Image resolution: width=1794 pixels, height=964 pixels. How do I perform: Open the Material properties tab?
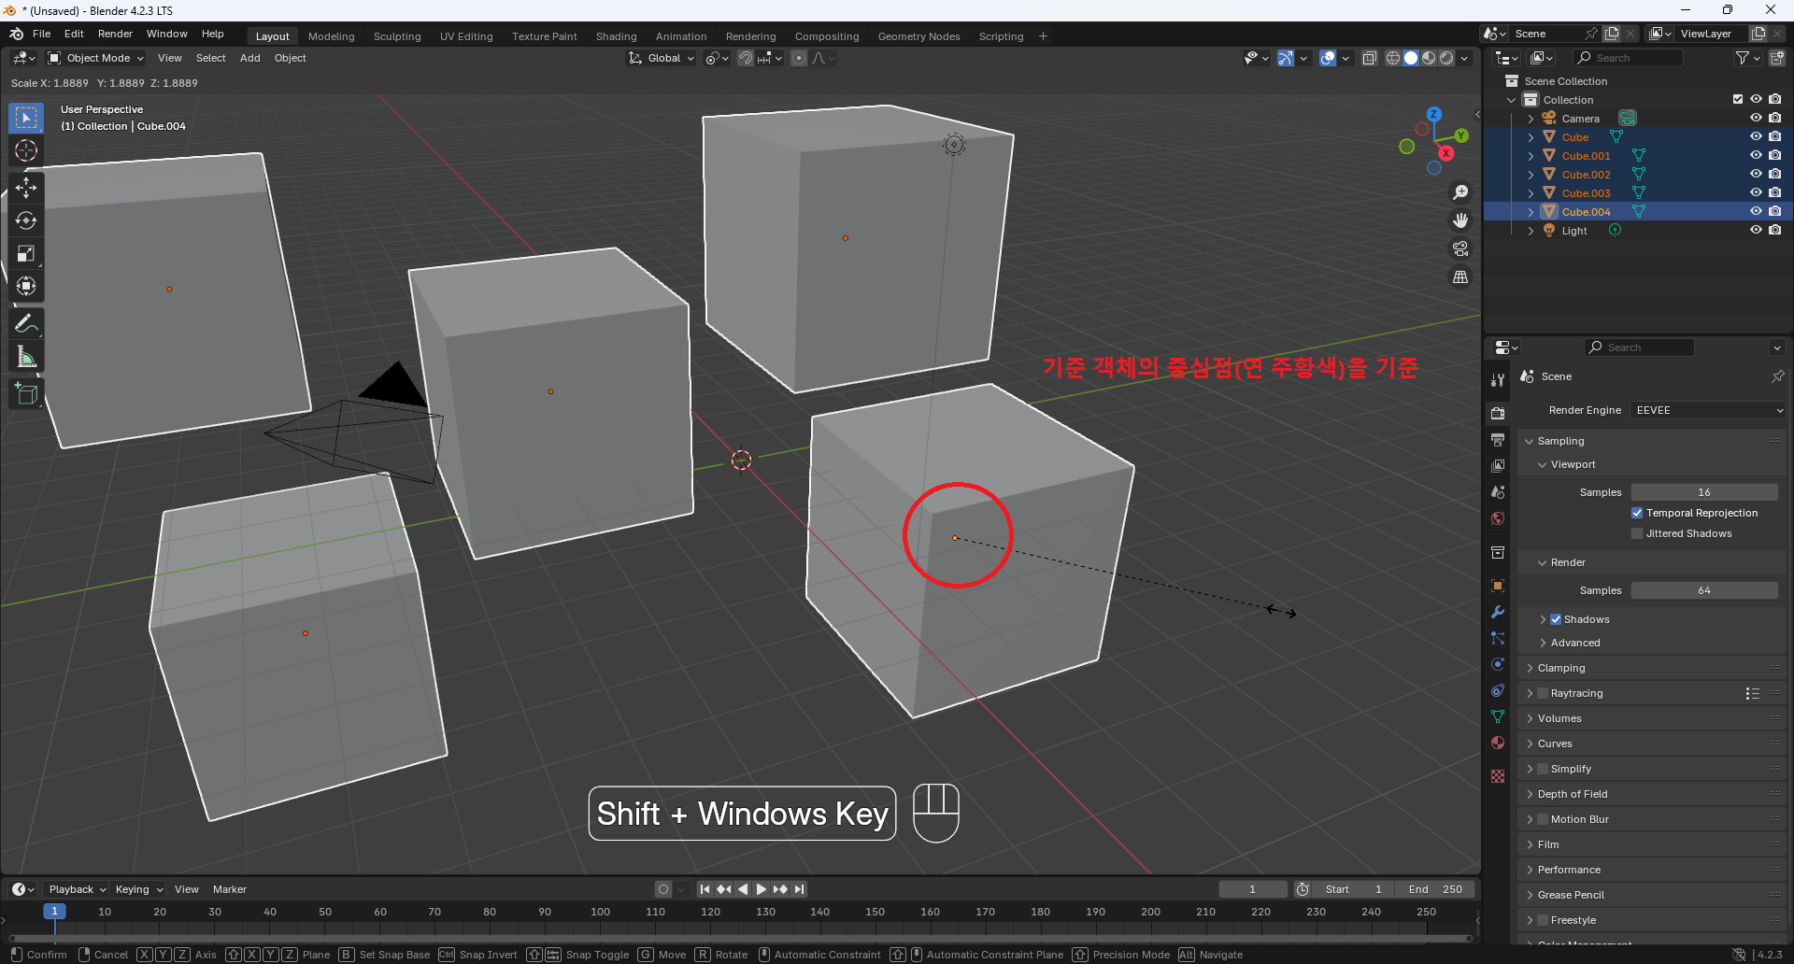pyautogui.click(x=1498, y=743)
